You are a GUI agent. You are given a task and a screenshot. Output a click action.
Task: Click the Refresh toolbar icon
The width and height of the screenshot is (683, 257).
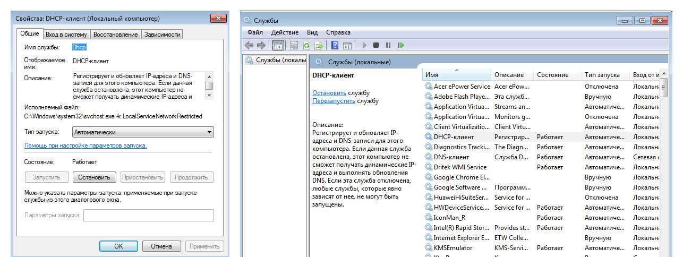306,46
